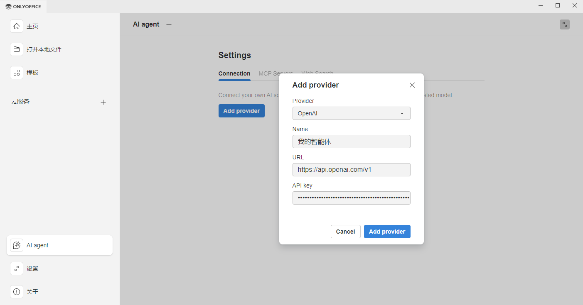Click the settings sliders icon in sidebar
This screenshot has width=583, height=305.
17,268
